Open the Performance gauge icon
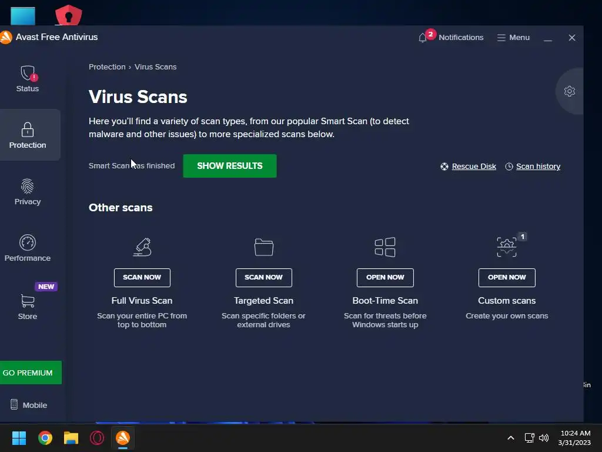 pos(27,242)
